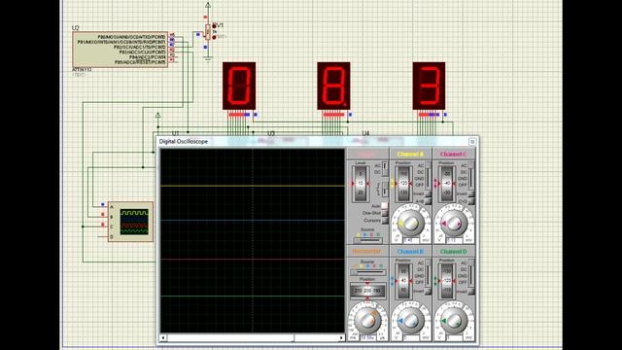Enable One-Shot trigger capture
The height and width of the screenshot is (350, 622).
385,213
